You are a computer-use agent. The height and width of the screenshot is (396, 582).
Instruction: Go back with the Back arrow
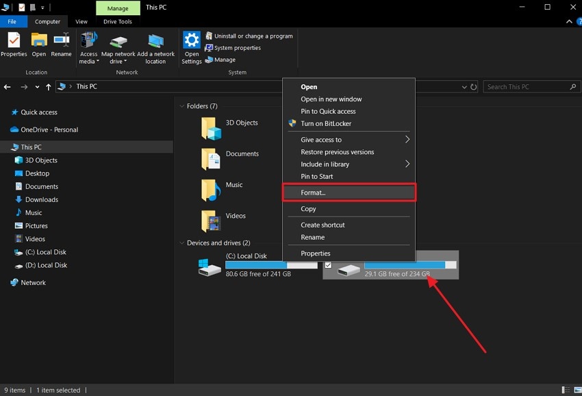point(7,86)
